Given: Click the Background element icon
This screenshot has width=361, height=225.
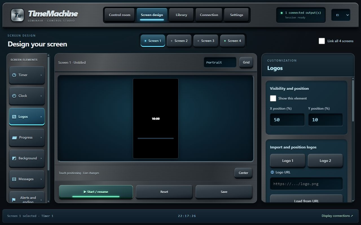Looking at the screenshot, I should (x=14, y=158).
